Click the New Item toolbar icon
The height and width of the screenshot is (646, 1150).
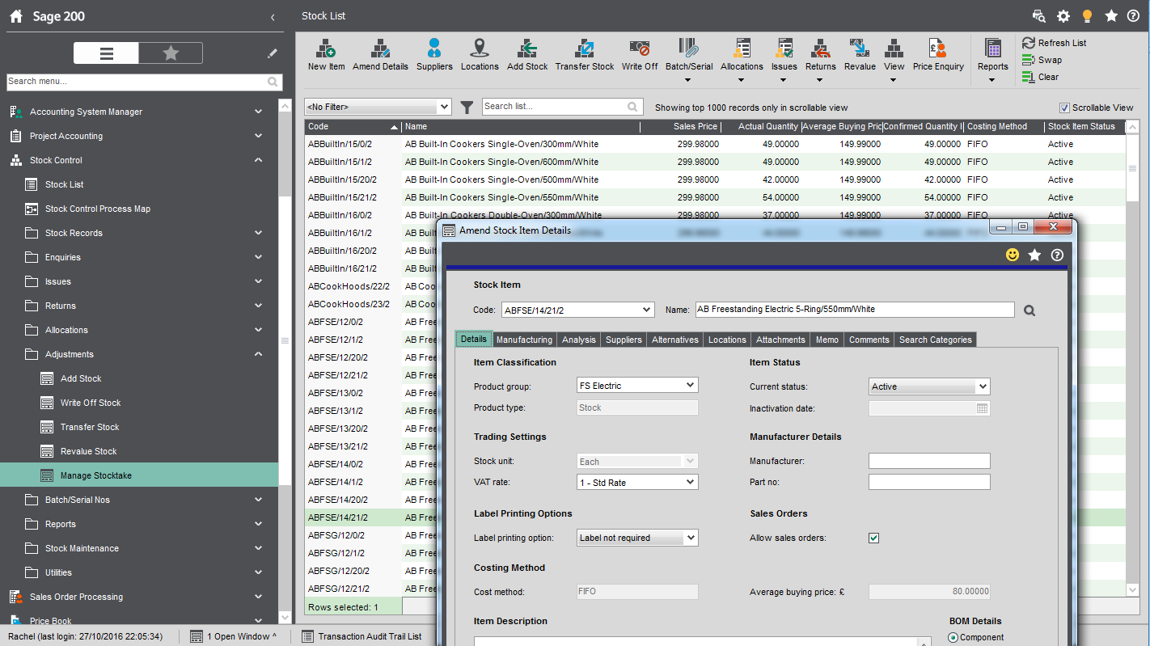pos(326,55)
